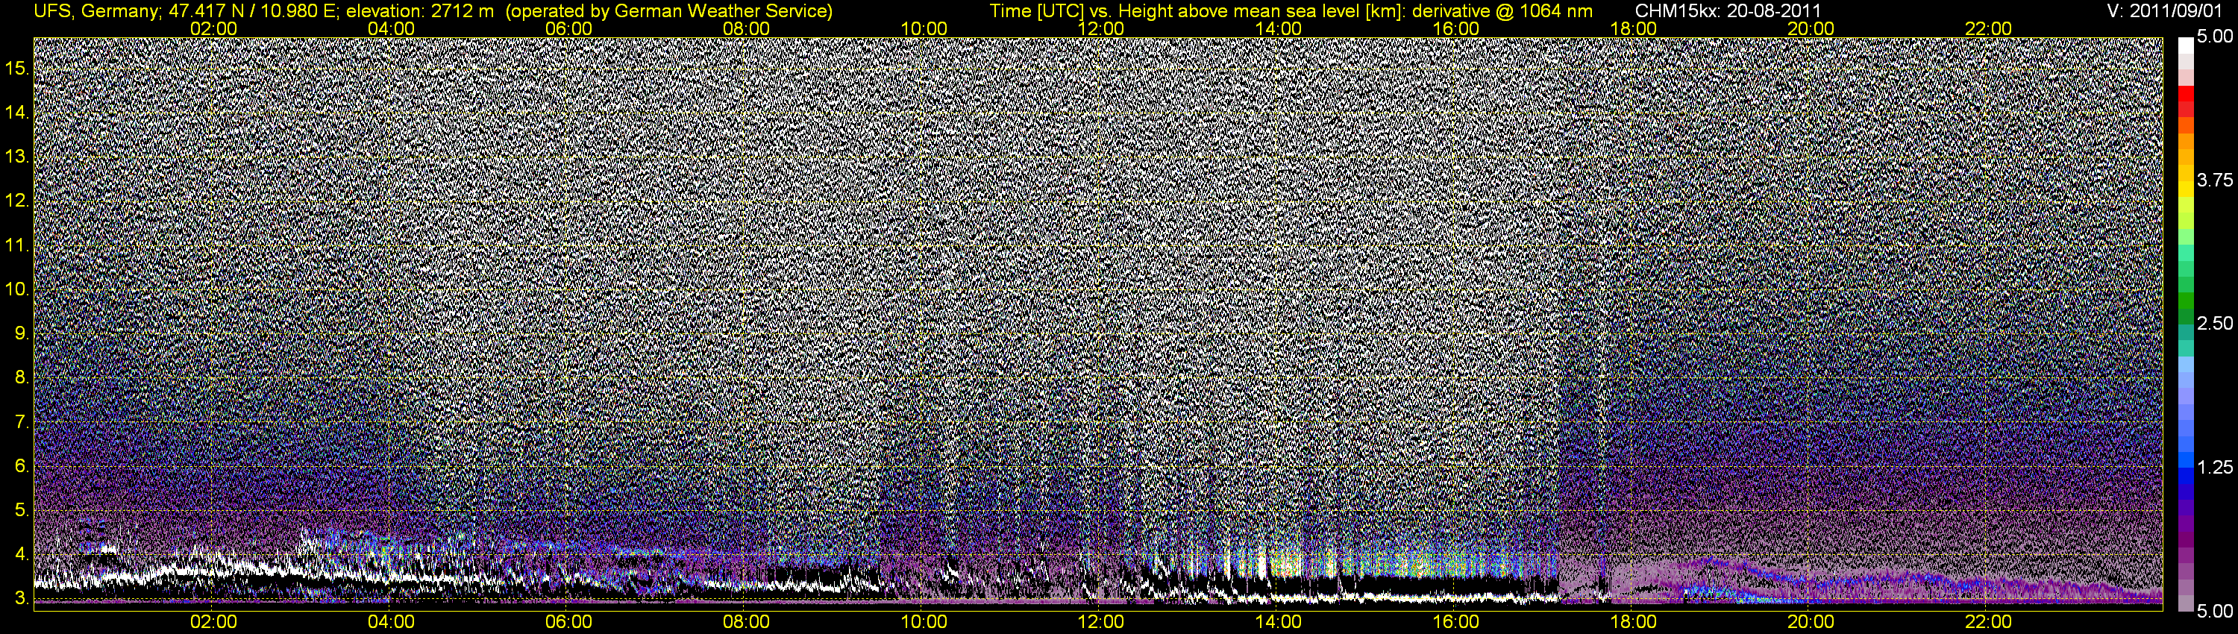Viewport: 2238px width, 634px height.
Task: Click the 04:00 tick label on the top time axis
Action: click(x=391, y=28)
